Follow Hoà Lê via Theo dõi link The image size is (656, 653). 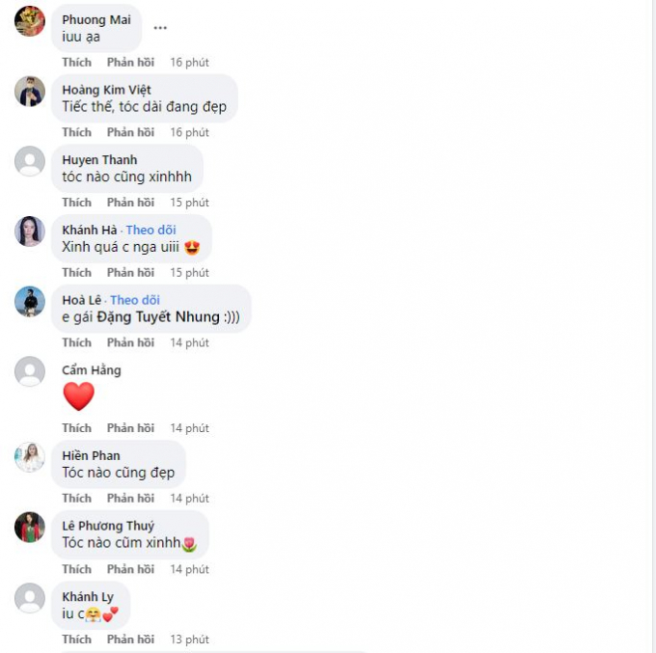(135, 300)
